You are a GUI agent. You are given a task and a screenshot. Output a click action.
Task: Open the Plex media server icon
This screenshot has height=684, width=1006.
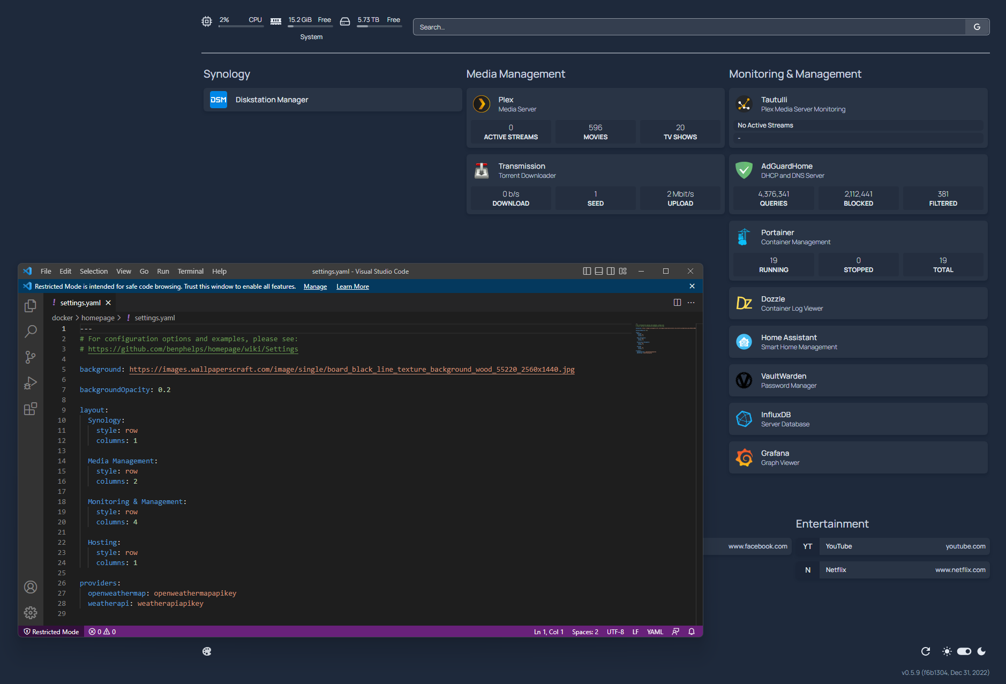click(482, 104)
